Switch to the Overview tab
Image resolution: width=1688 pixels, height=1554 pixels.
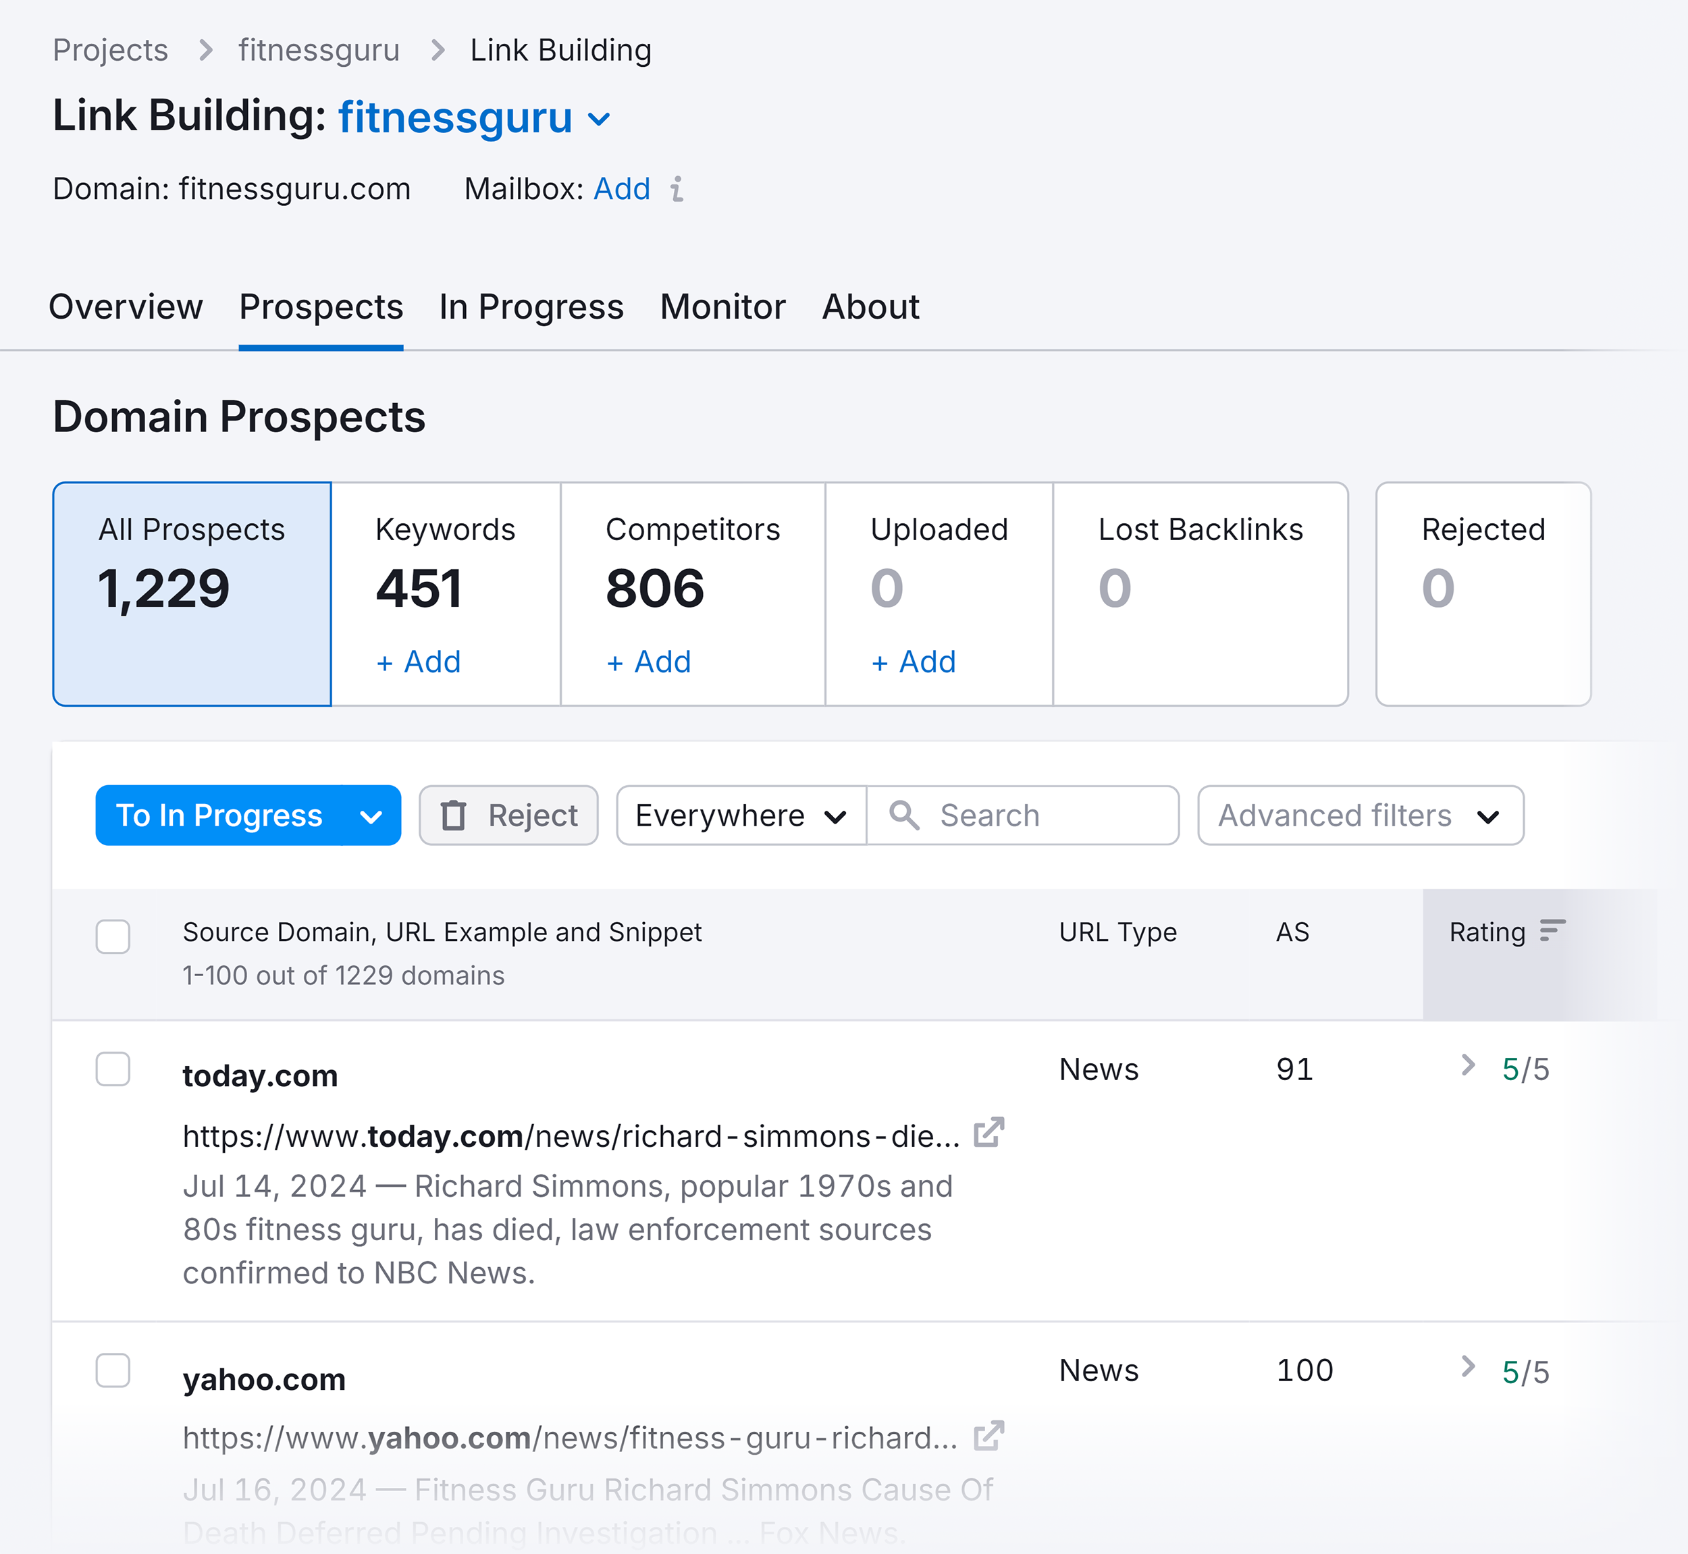[126, 307]
